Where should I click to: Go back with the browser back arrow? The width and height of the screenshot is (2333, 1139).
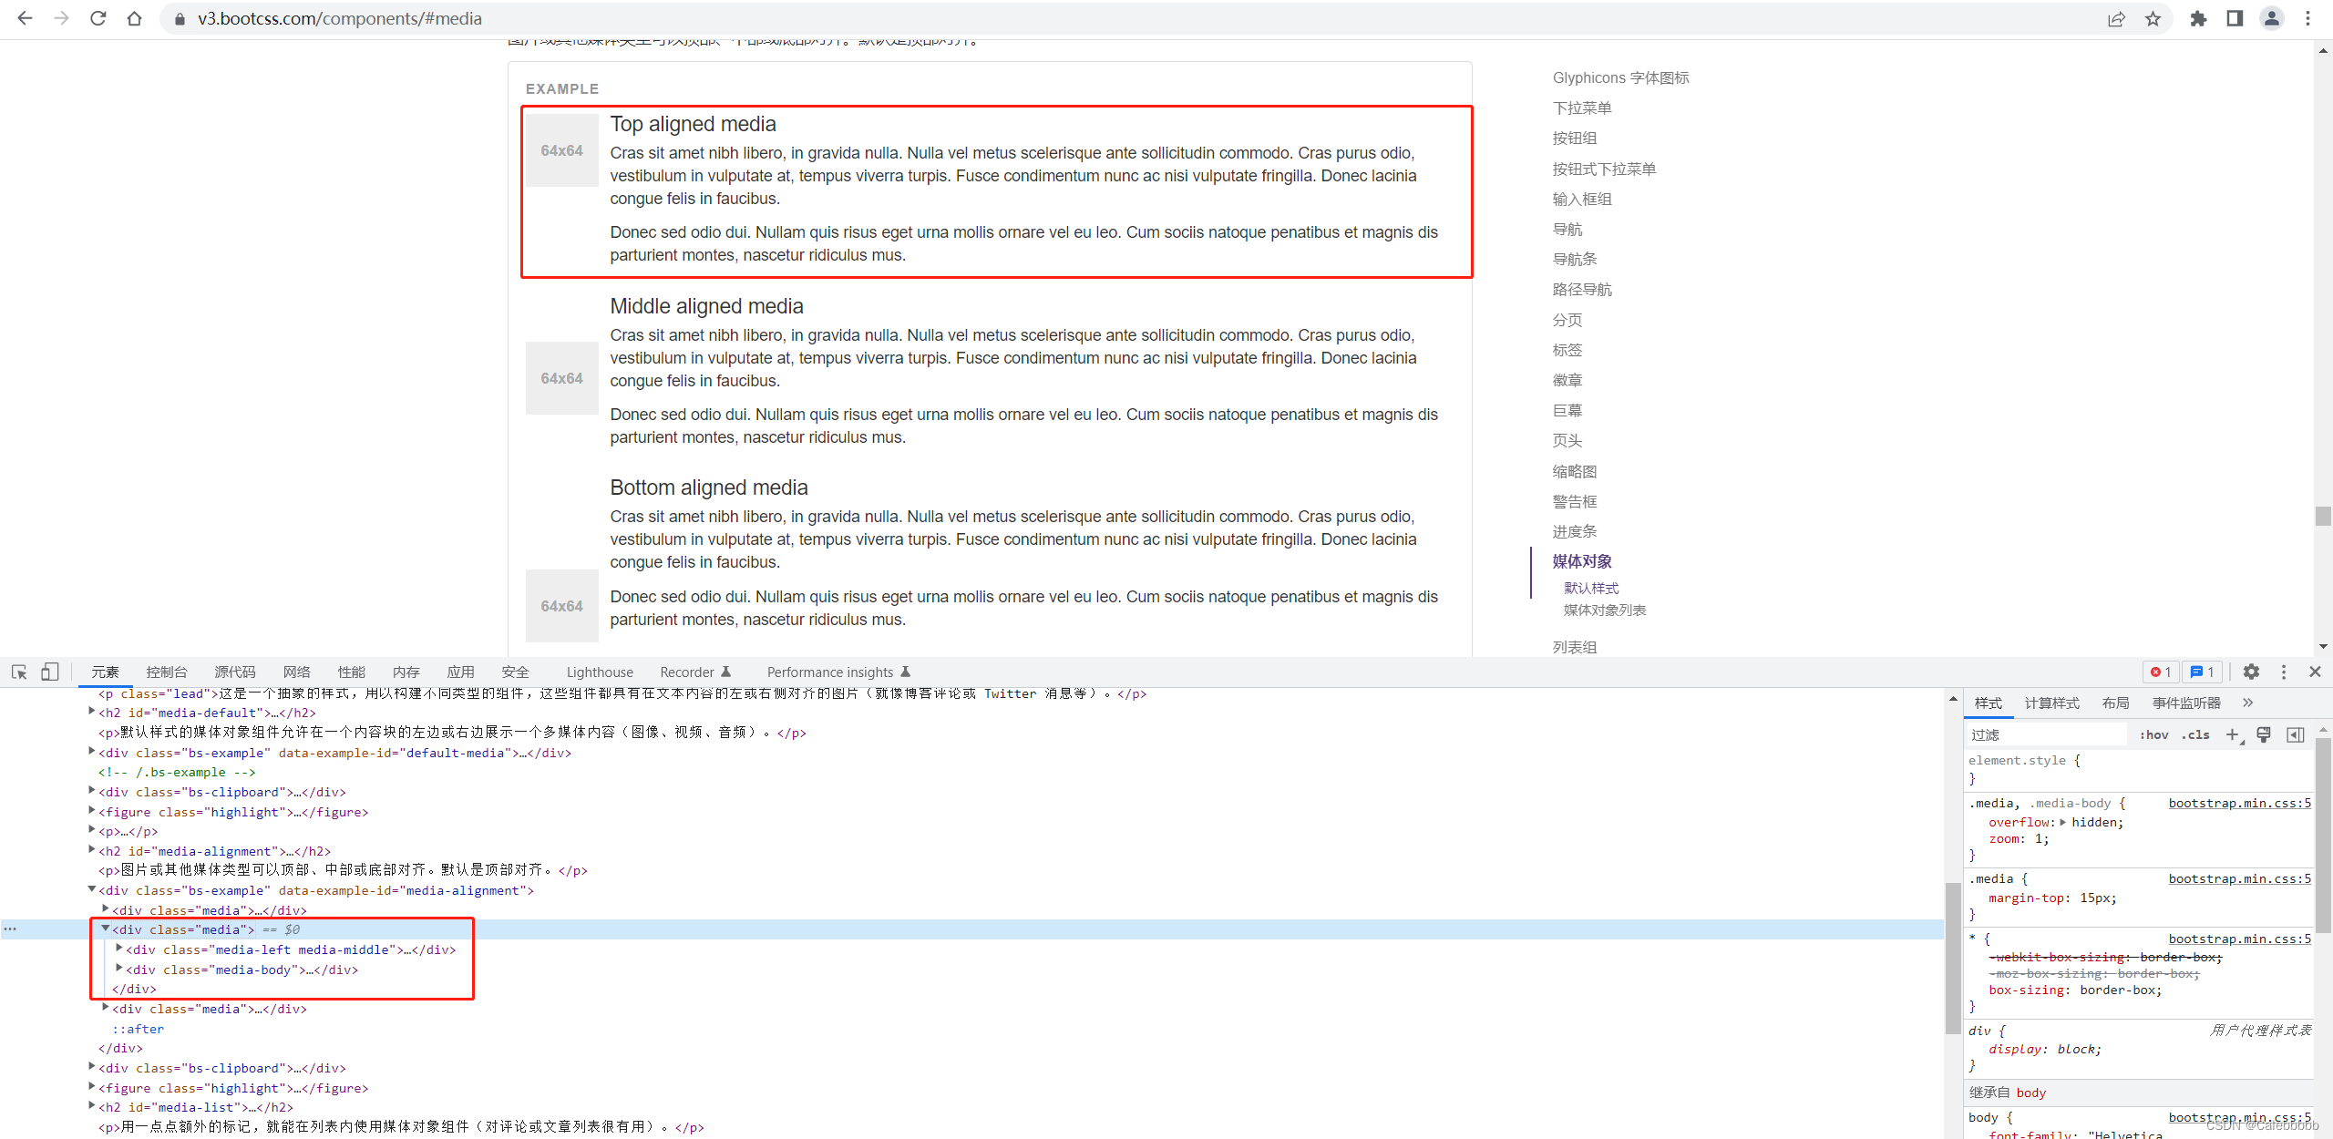25,18
